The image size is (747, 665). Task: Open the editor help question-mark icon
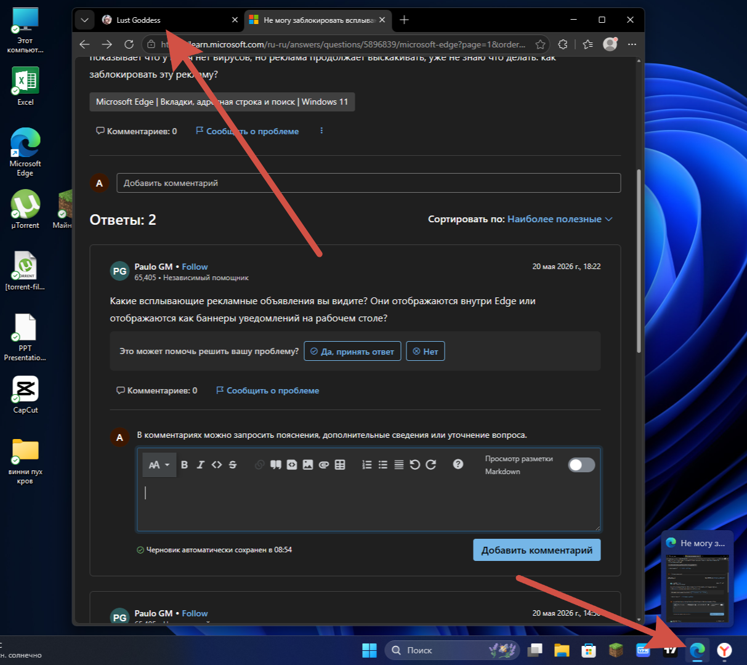click(x=458, y=464)
